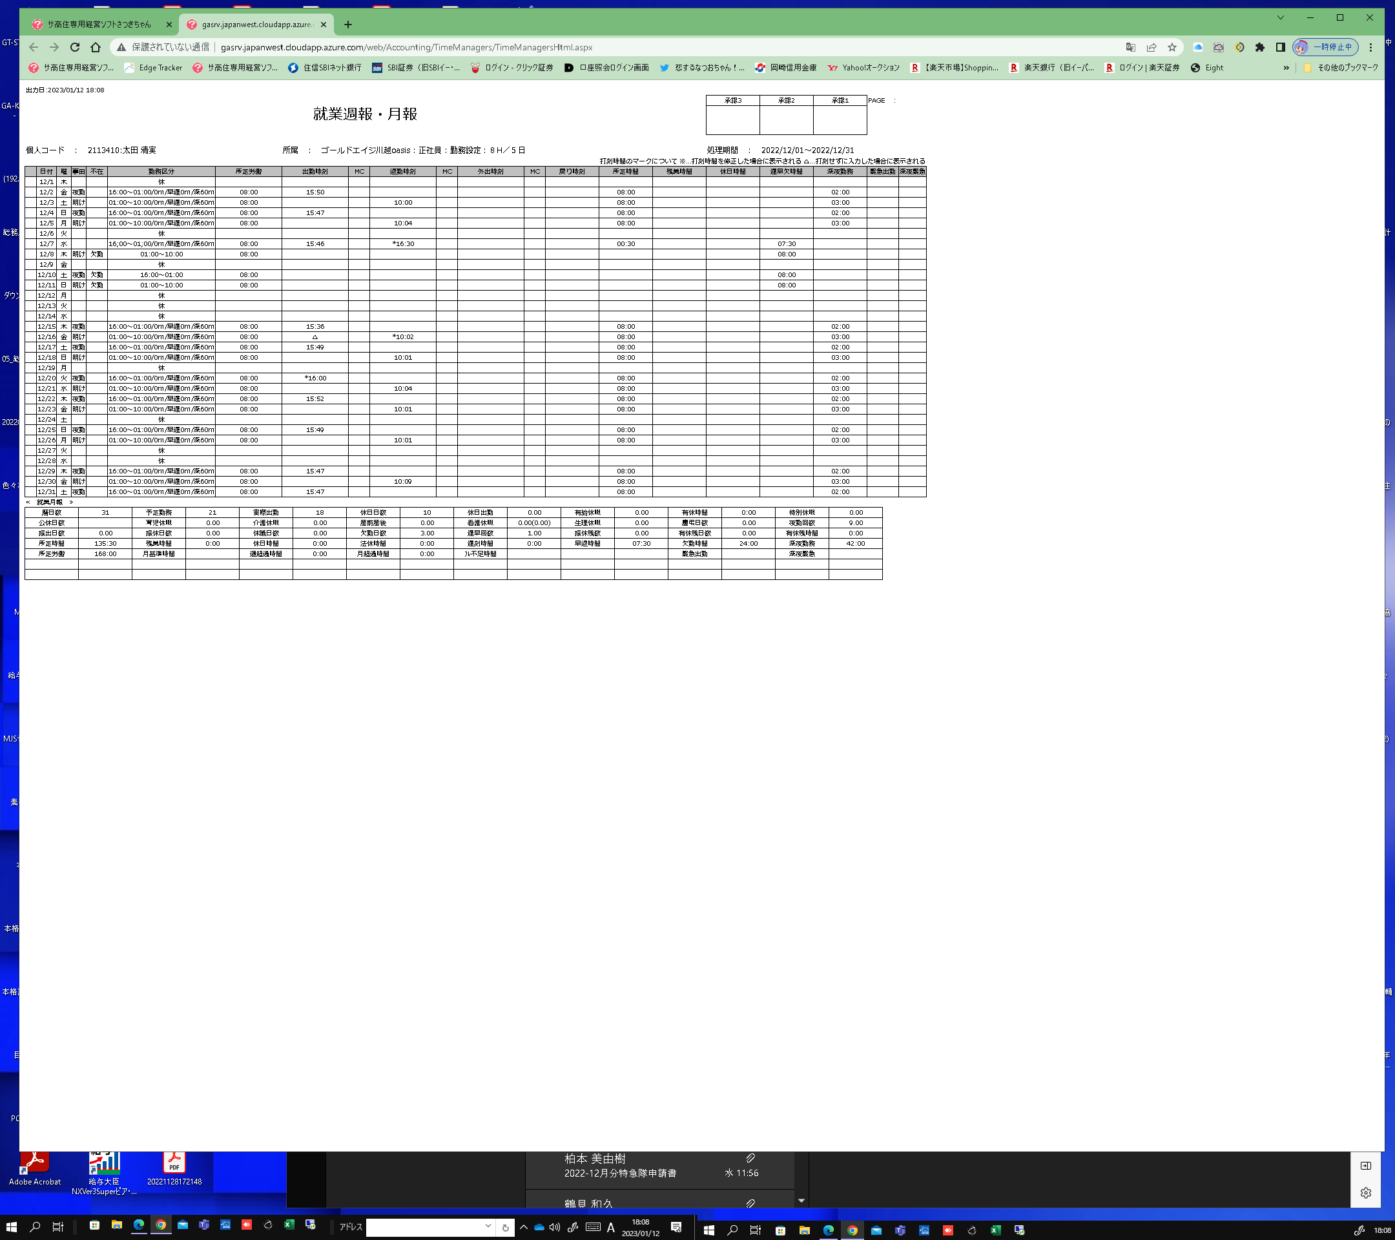Open Excel from the Windows taskbar
Image resolution: width=1395 pixels, height=1240 pixels.
[289, 1226]
